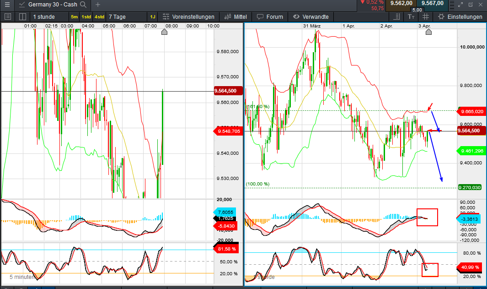Click the (100,00 %) Fibonacci label

(x=257, y=184)
